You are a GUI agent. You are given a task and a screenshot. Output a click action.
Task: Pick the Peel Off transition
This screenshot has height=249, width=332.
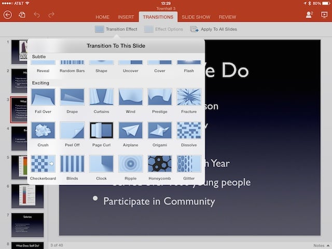coord(72,130)
